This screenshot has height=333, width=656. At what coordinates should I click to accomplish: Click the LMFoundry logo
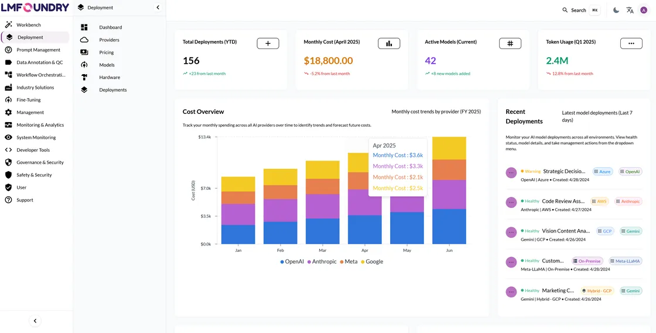(x=35, y=7)
